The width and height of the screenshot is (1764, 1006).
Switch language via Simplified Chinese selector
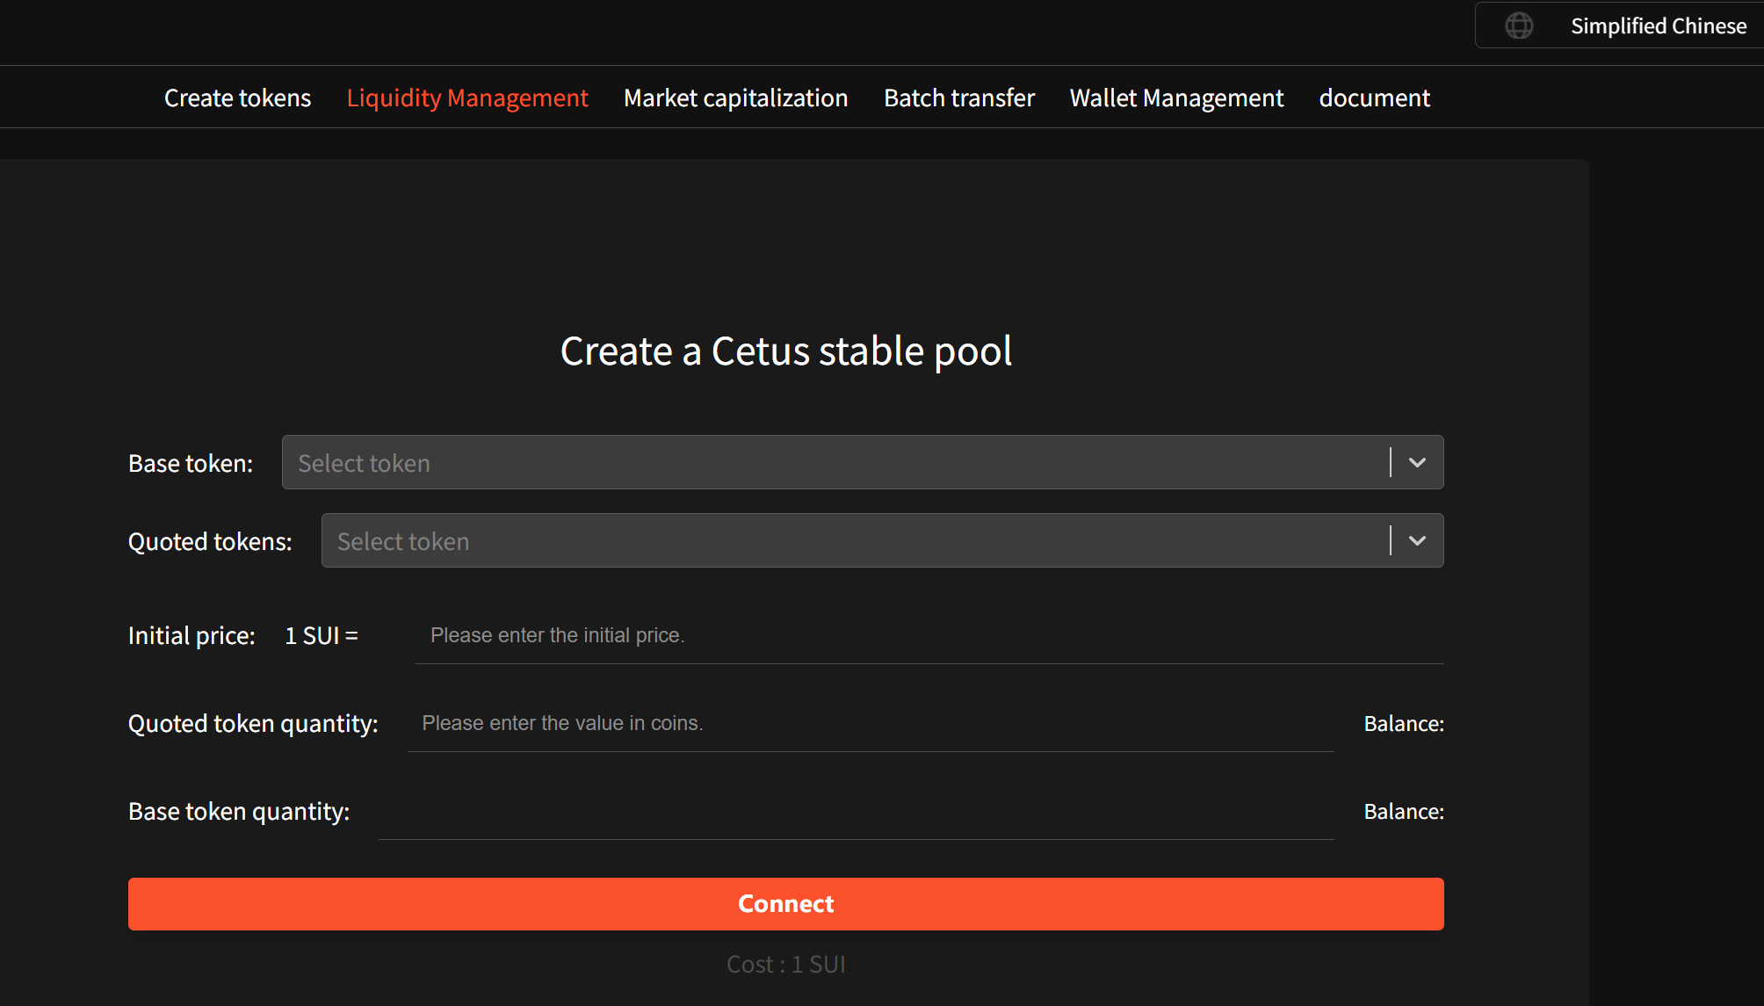pos(1659,25)
